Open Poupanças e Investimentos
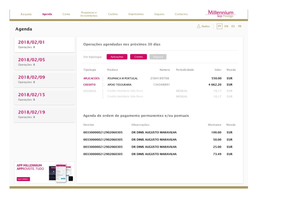 (x=89, y=14)
